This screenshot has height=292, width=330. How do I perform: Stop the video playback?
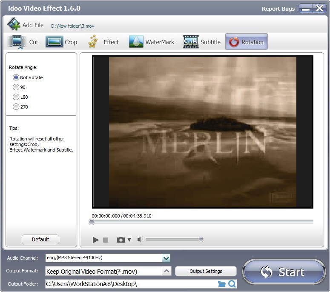(106, 240)
